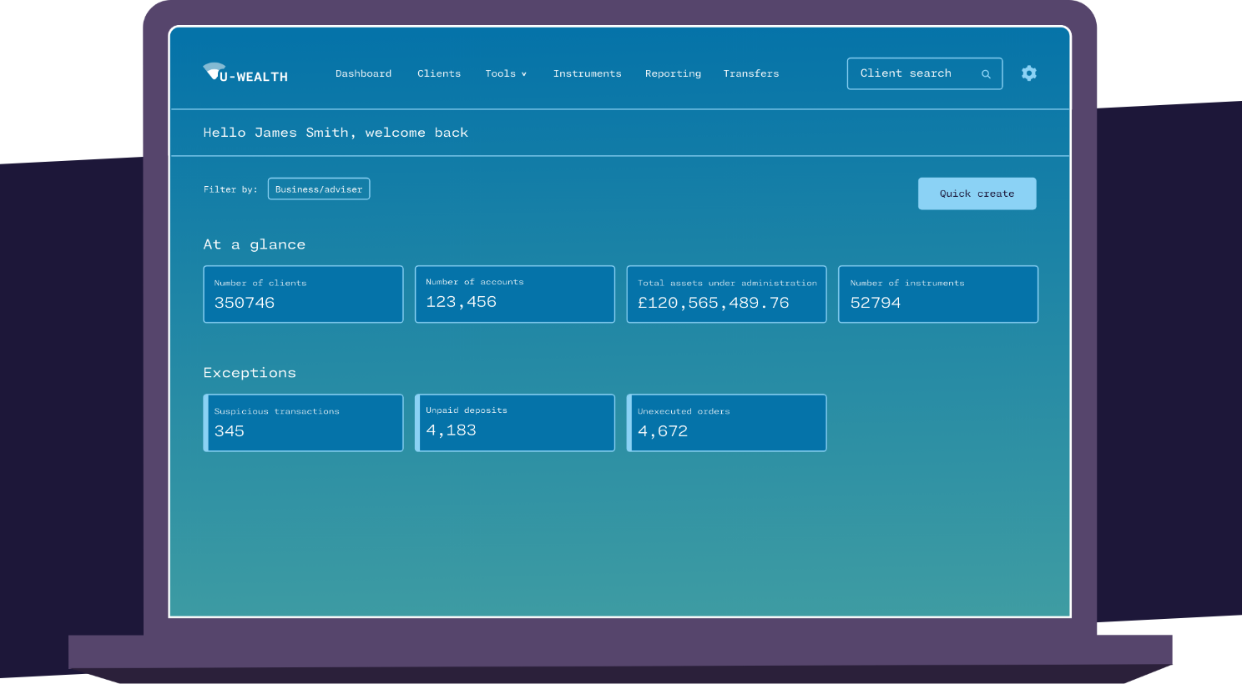The width and height of the screenshot is (1242, 684).
Task: Click the magnifier icon in Client search
Action: click(986, 74)
